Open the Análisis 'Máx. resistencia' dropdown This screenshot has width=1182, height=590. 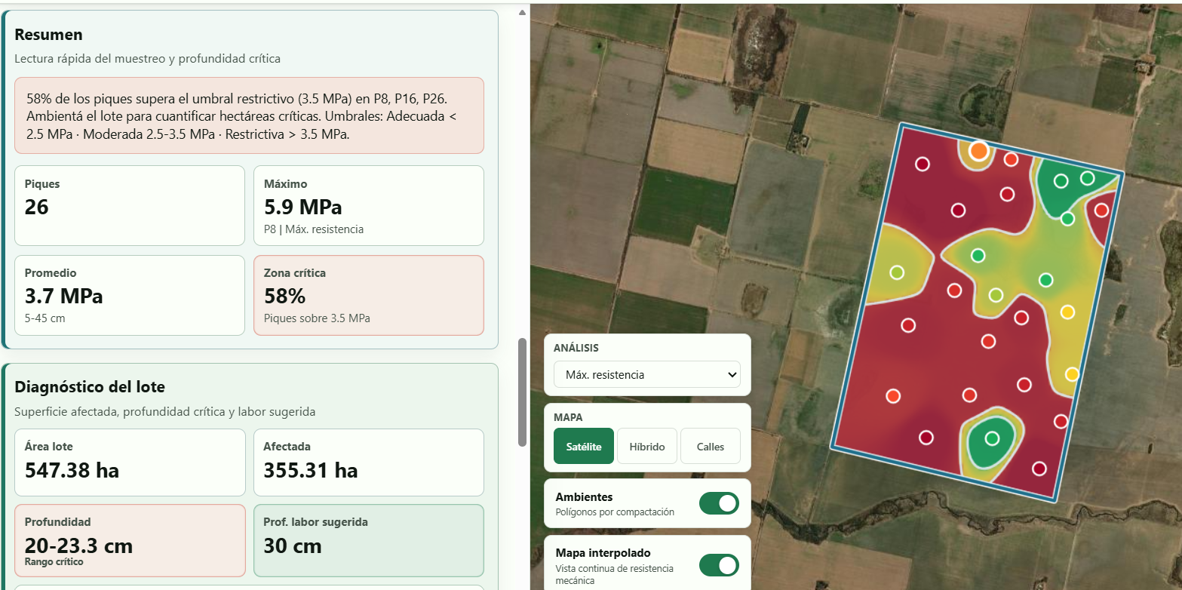(x=646, y=374)
